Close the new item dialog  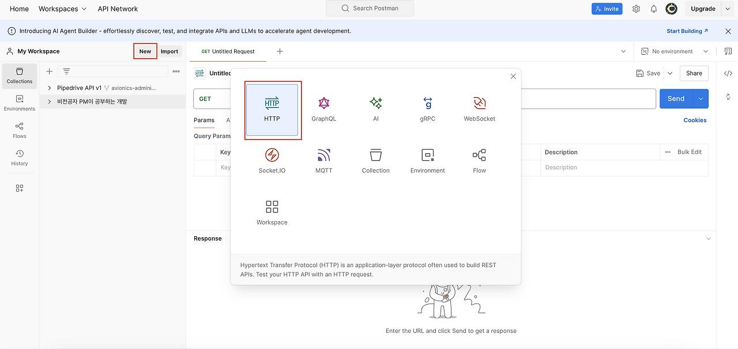[x=513, y=77]
